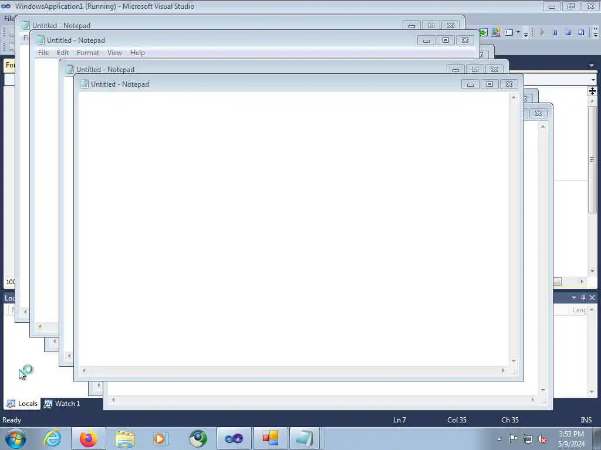The height and width of the screenshot is (450, 601).
Task: Open Format menu in the Notepad showing menus
Action: pyautogui.click(x=88, y=53)
